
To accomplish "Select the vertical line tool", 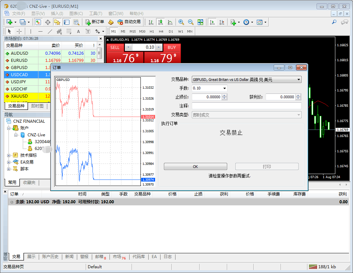I will 31,31.
